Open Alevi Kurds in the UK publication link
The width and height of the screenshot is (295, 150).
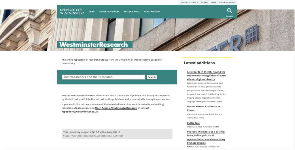click(x=206, y=76)
